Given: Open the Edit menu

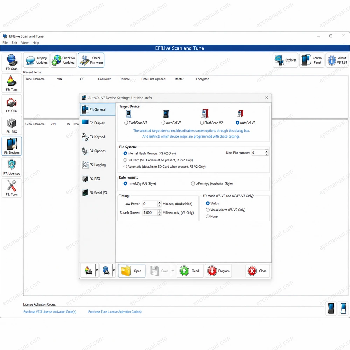Looking at the screenshot, I should 14,43.
